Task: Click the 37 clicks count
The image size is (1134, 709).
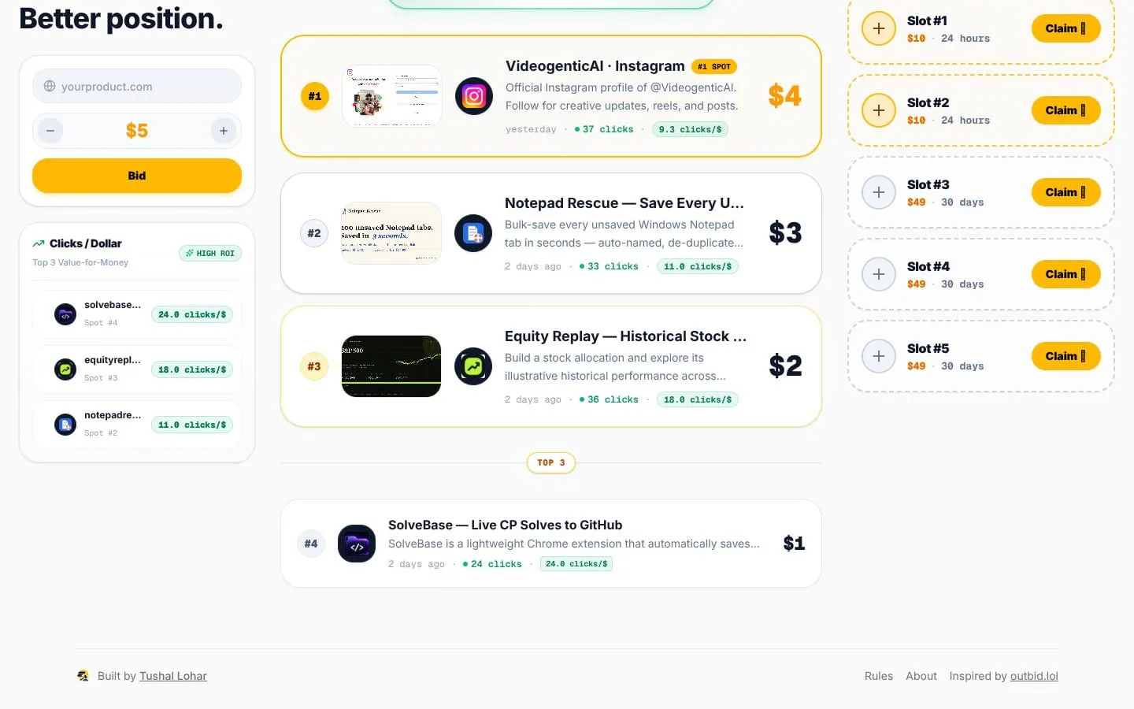Action: 604,130
